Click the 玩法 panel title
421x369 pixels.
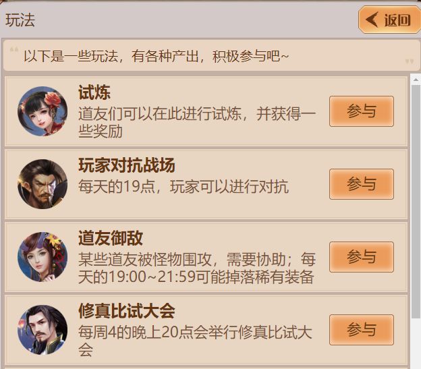point(20,20)
